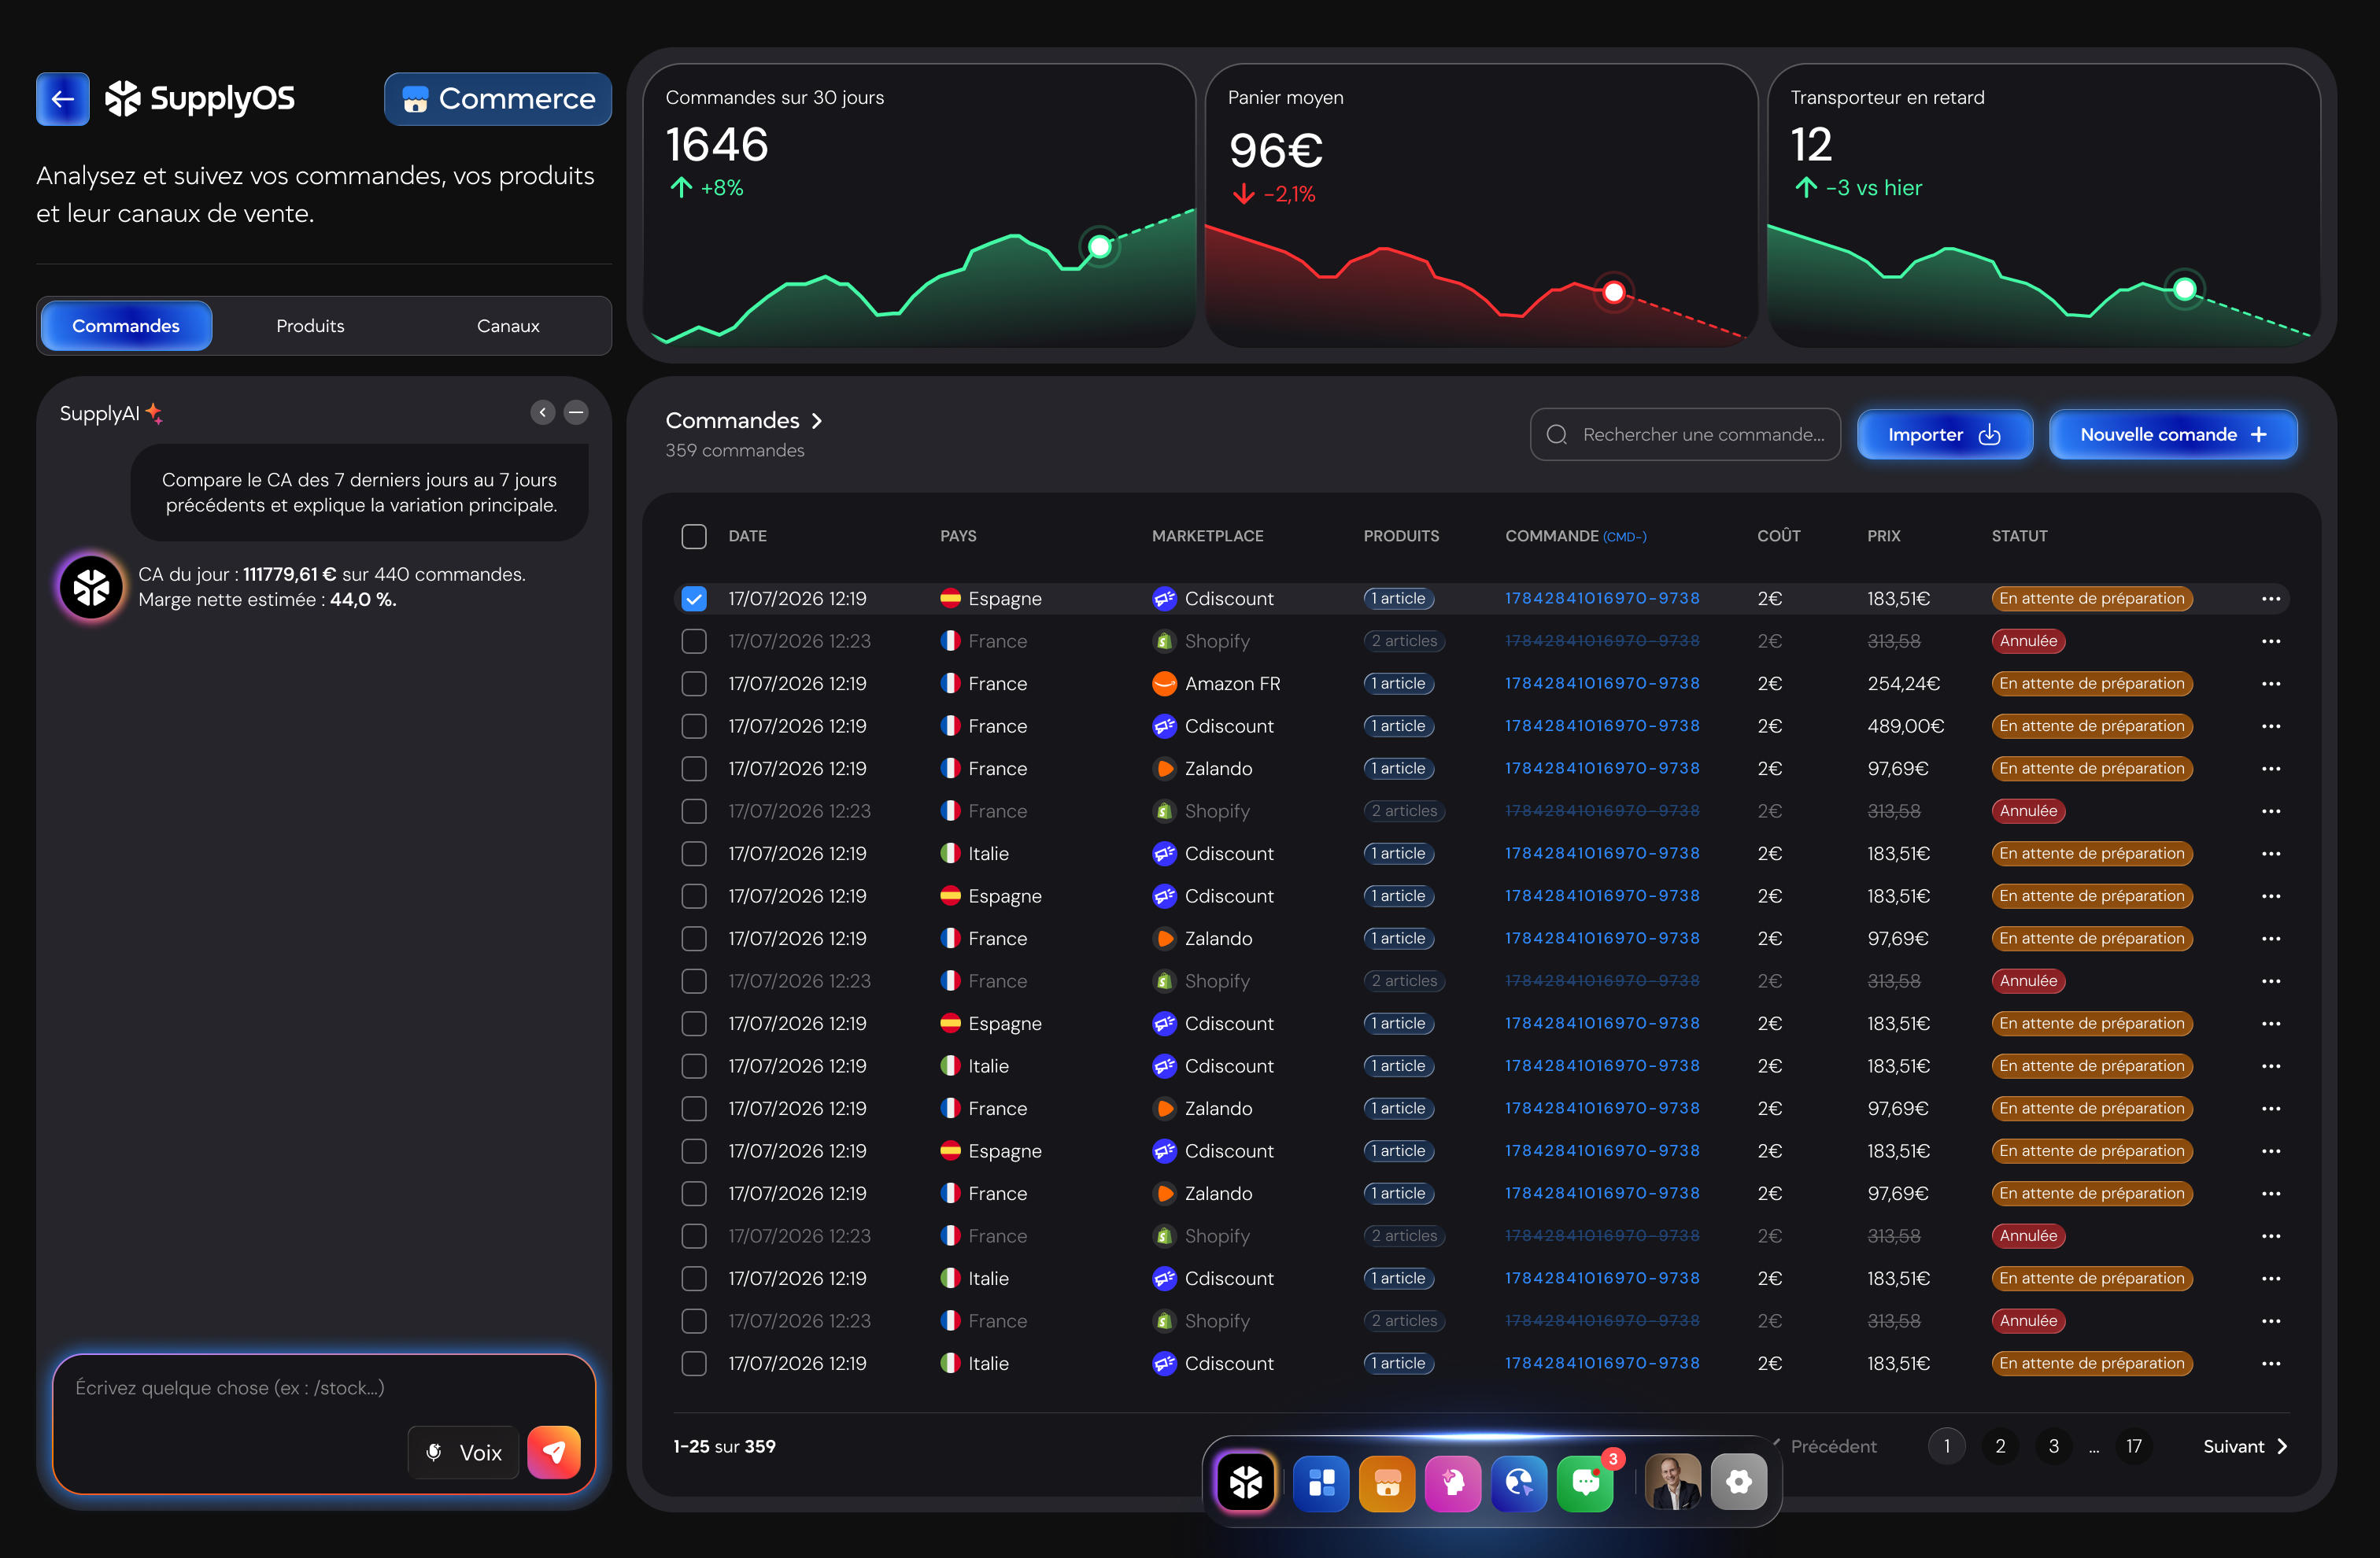Image resolution: width=2380 pixels, height=1558 pixels.
Task: Uncheck the first Espagne Cdiscount row checkbox
Action: pos(694,599)
